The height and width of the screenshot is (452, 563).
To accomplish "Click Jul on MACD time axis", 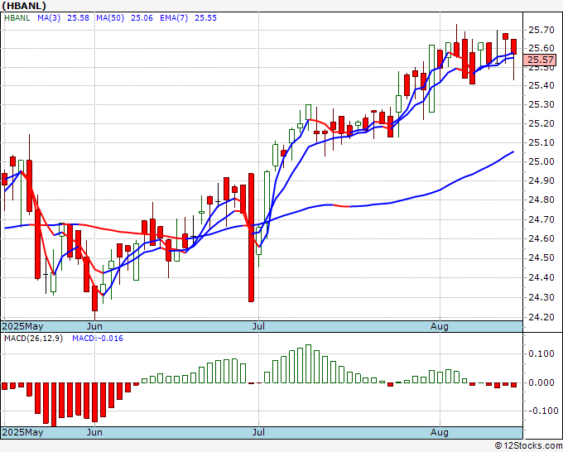I will click(258, 432).
